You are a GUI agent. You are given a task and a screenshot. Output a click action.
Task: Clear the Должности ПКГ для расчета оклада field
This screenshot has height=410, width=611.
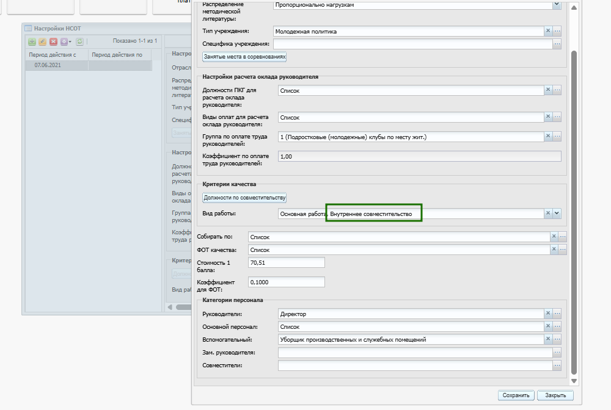[x=548, y=90]
